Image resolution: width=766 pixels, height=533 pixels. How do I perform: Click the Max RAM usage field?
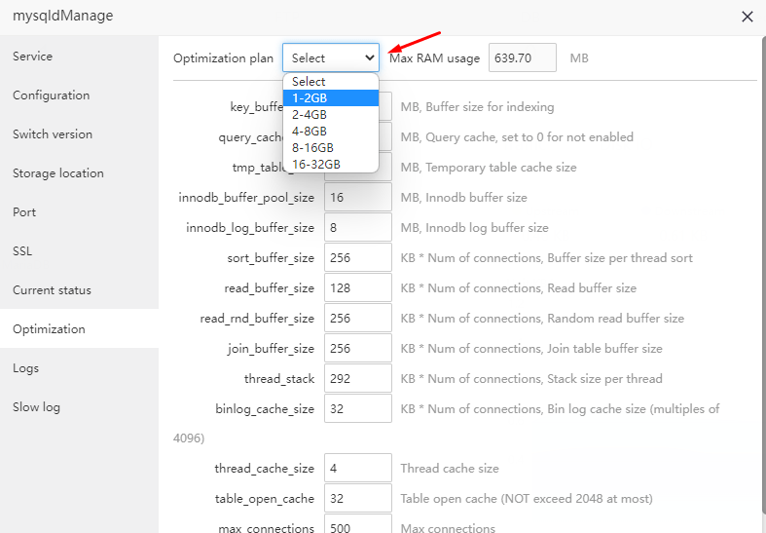pyautogui.click(x=522, y=58)
